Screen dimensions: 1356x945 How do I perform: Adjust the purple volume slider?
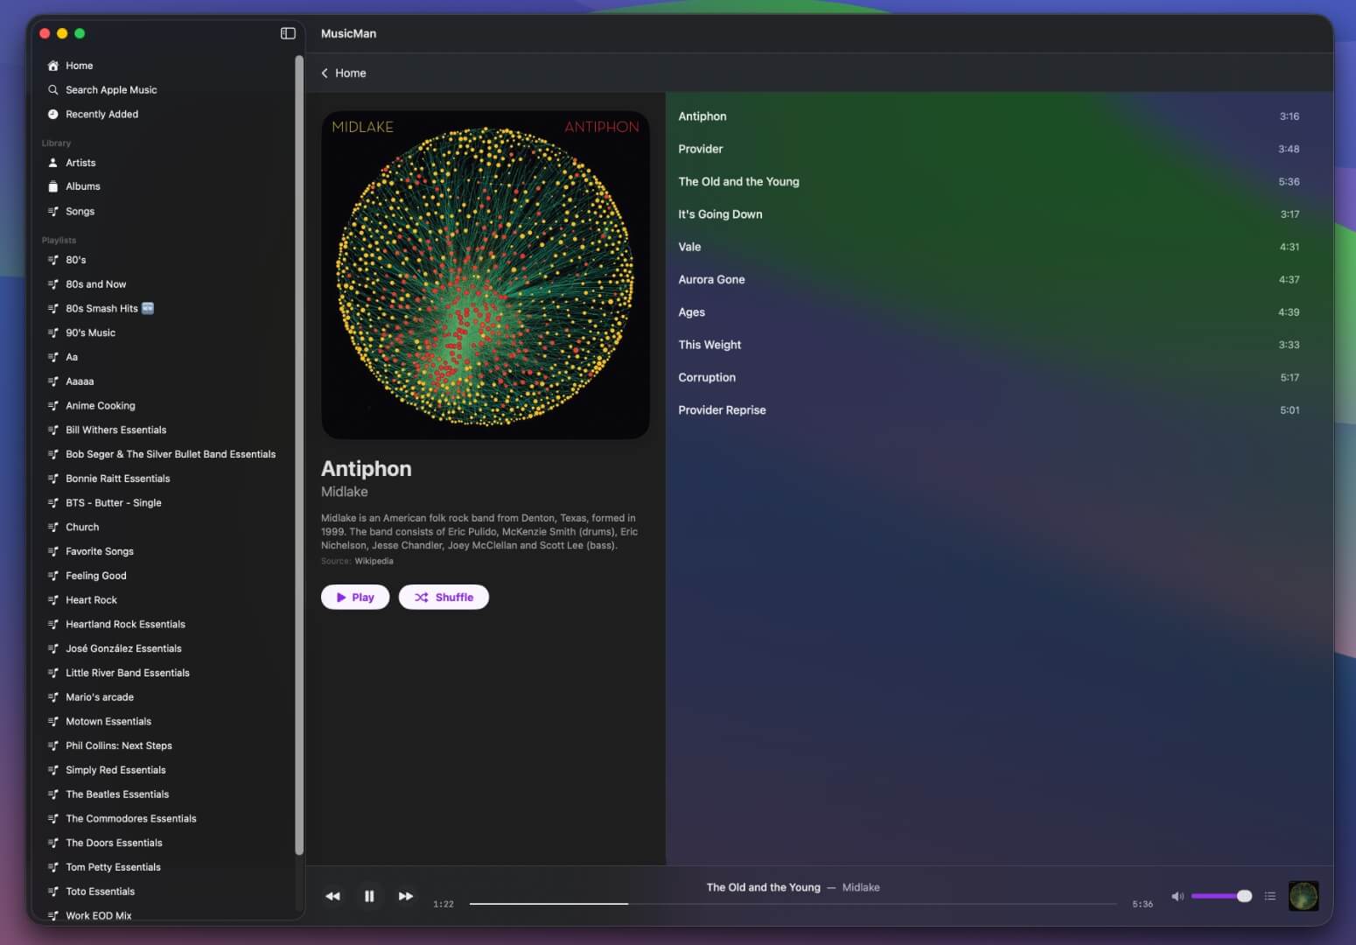[1221, 896]
